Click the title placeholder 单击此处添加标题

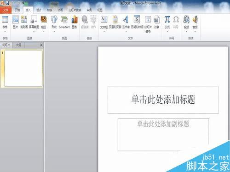[163, 100]
